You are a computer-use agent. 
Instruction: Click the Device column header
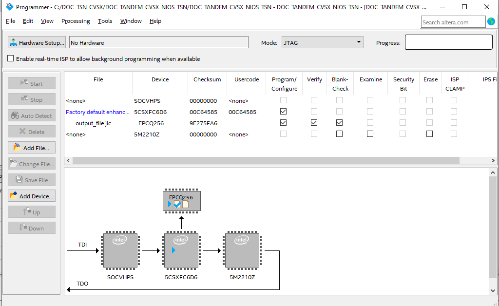tap(160, 79)
